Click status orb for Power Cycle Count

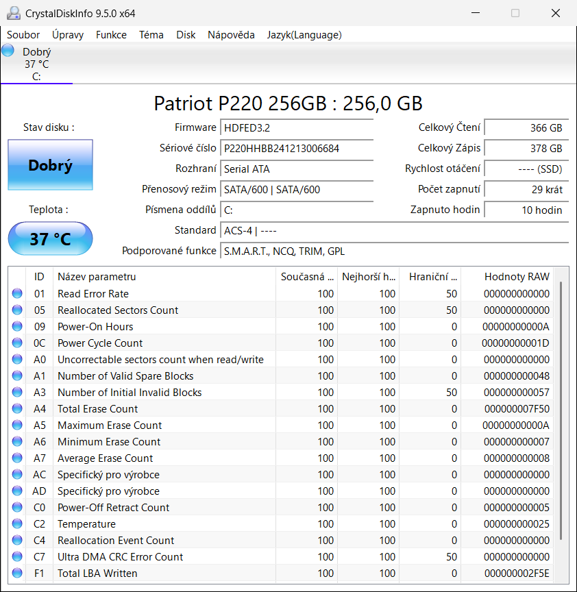tap(17, 343)
